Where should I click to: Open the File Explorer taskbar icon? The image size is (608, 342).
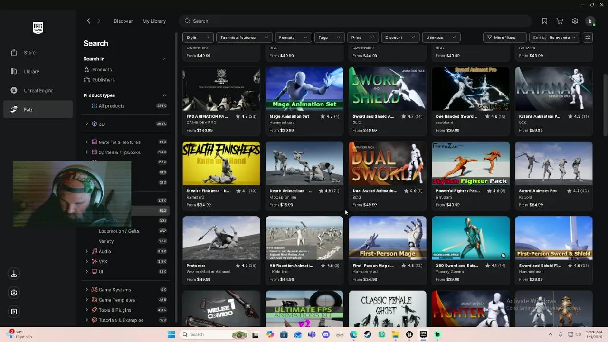[x=396, y=334]
